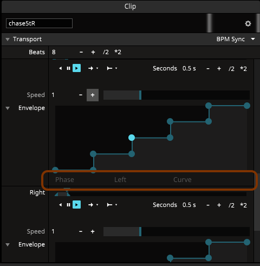Click highlighted Speed plus button
This screenshot has width=260, height=266.
(x=93, y=95)
